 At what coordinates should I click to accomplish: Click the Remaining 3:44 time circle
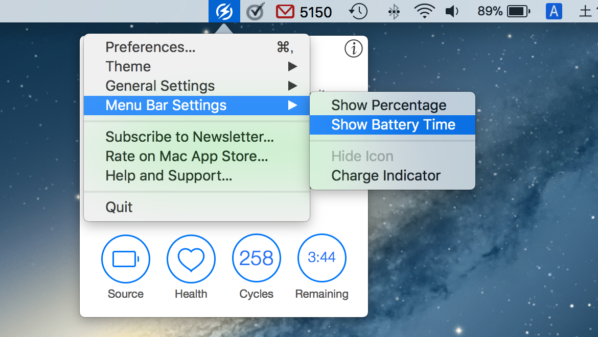[x=321, y=258]
